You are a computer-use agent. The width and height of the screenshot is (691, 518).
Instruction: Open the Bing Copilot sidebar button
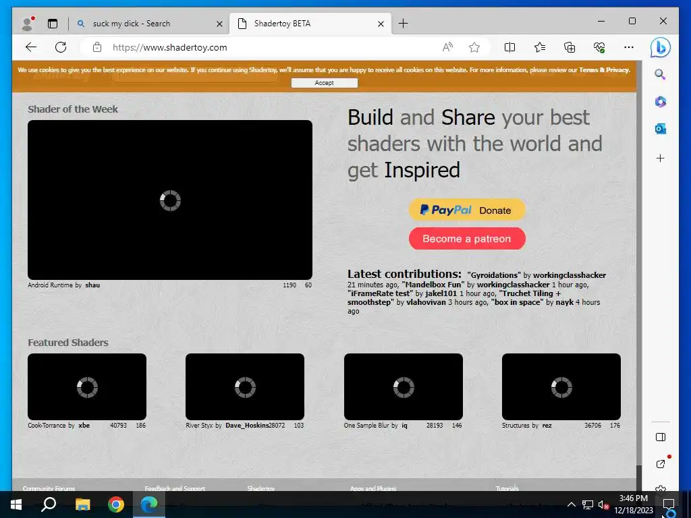[660, 48]
